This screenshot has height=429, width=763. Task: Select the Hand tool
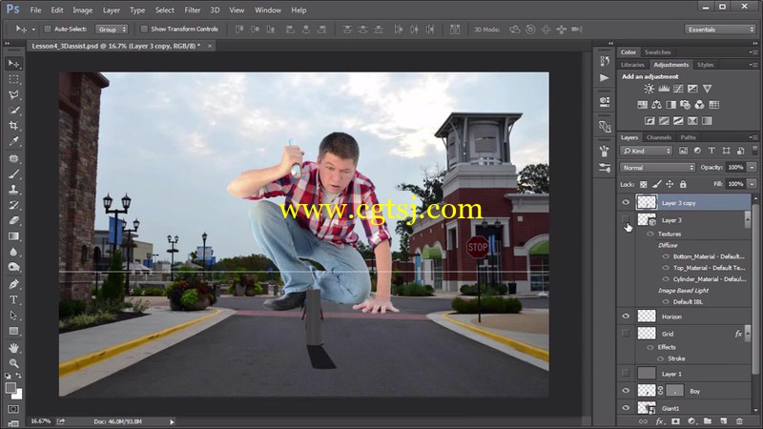(x=13, y=348)
